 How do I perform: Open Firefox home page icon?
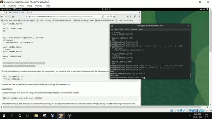[13, 17]
